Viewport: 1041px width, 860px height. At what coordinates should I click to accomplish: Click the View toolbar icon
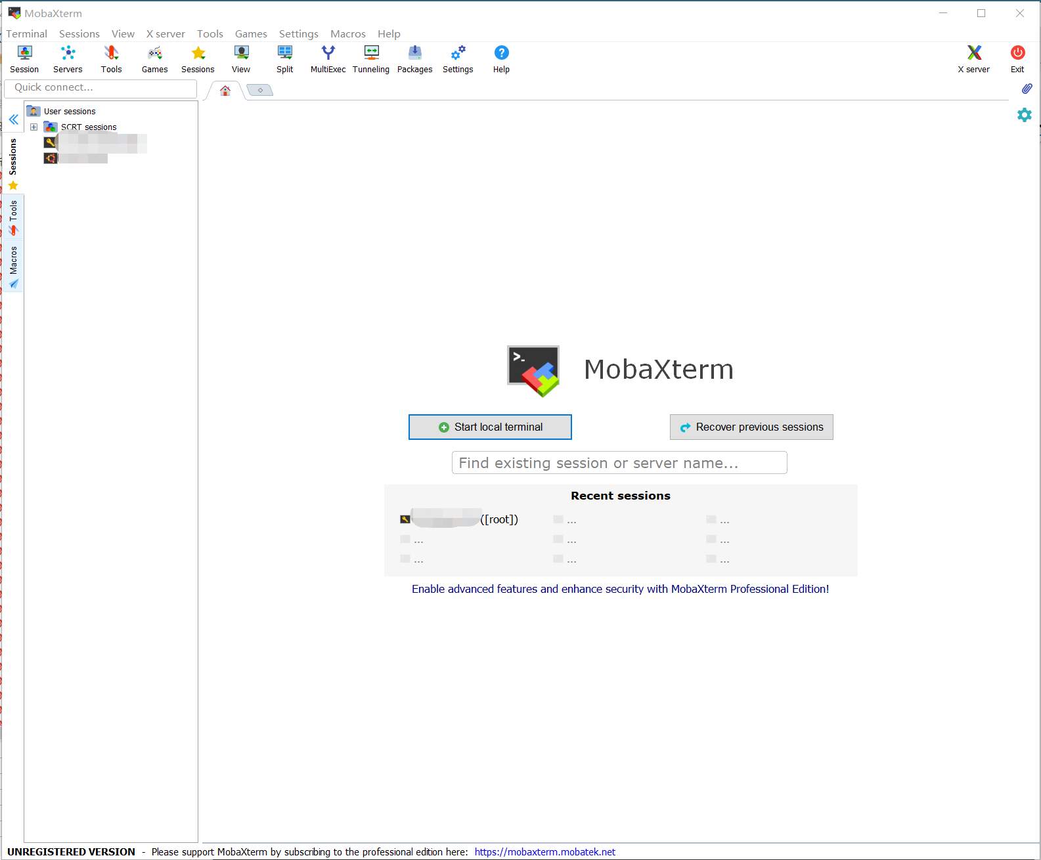(x=241, y=59)
